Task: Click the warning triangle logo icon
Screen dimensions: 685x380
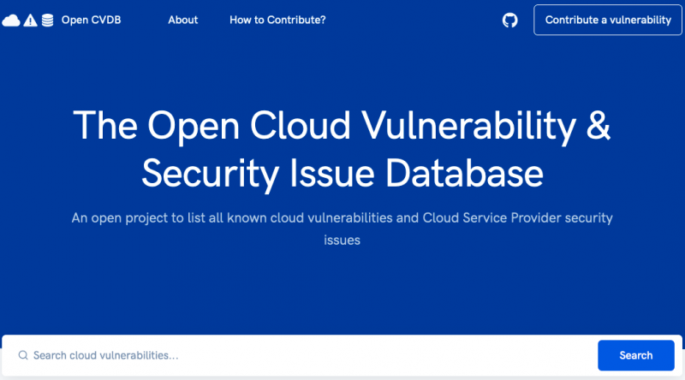Action: tap(30, 20)
